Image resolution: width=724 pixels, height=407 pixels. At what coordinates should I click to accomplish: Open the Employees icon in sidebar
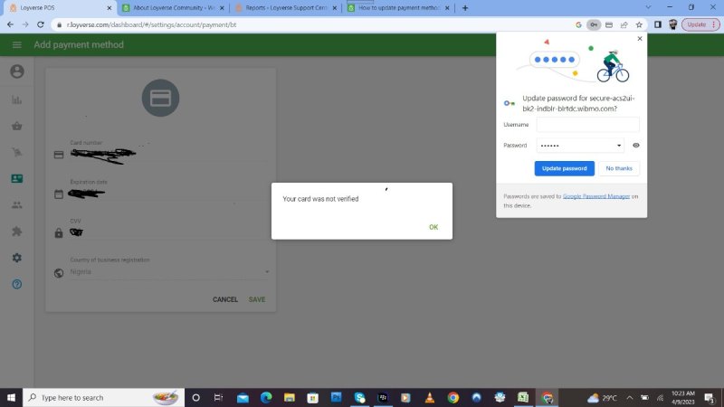[16, 205]
